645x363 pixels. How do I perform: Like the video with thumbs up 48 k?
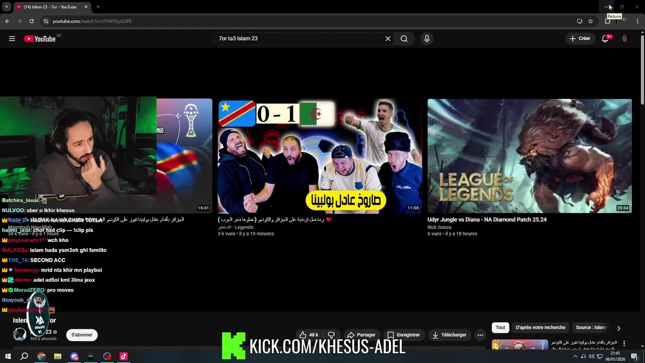click(x=308, y=335)
